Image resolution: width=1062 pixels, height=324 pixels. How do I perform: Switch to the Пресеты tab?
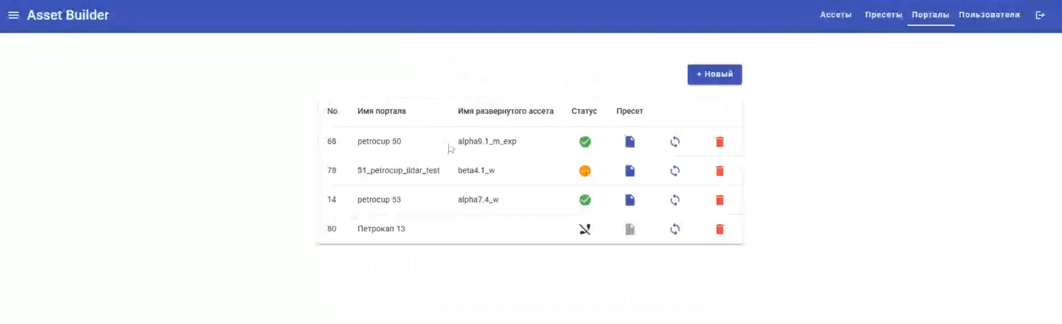click(883, 15)
